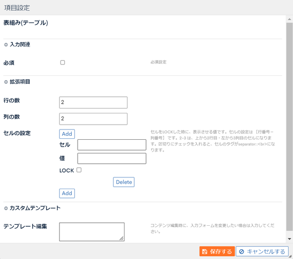Tick the 必須 checkbox
This screenshot has height=259, width=293.
click(x=63, y=63)
